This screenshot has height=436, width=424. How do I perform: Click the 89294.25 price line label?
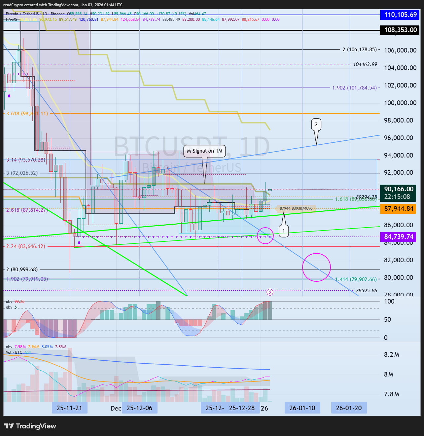click(366, 197)
